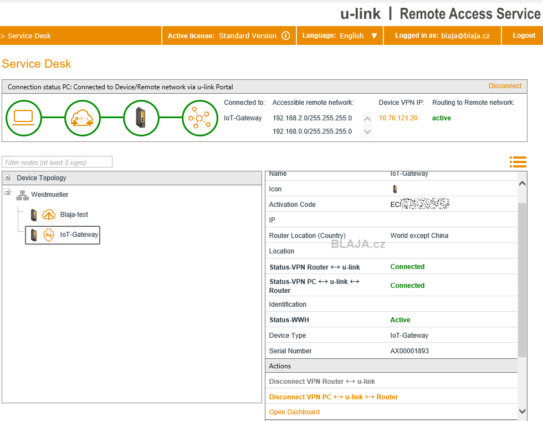Click the Logged in as account item
This screenshot has width=543, height=421.
(442, 35)
